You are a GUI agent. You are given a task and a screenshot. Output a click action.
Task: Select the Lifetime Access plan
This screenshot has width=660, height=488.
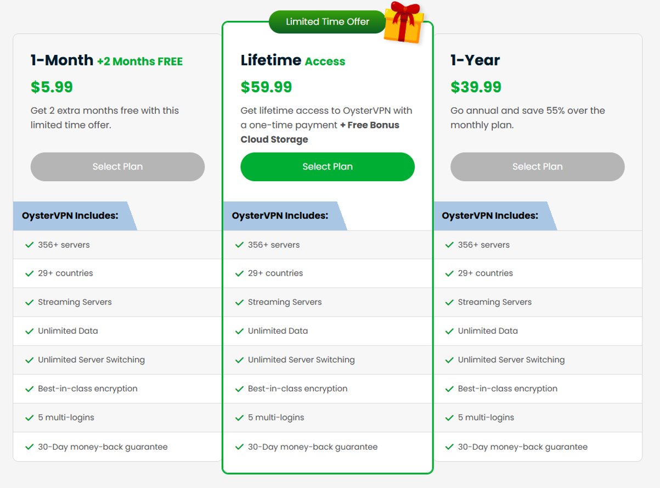click(x=327, y=166)
